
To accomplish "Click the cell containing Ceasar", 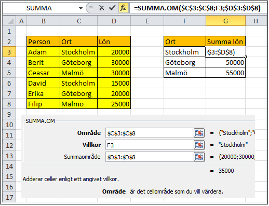I will 44,73.
